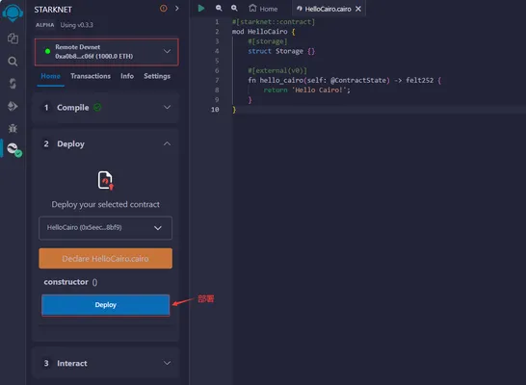This screenshot has width=526, height=385.
Task: Click the '#[starknet::contract]' attribute line
Action: pyautogui.click(x=274, y=22)
